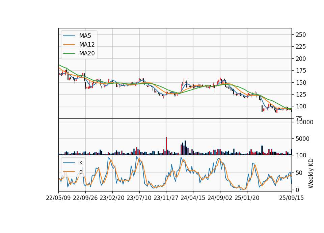Viewport: 324px width, 233px height.
Task: Click the 250 price axis label
Action: [301, 35]
